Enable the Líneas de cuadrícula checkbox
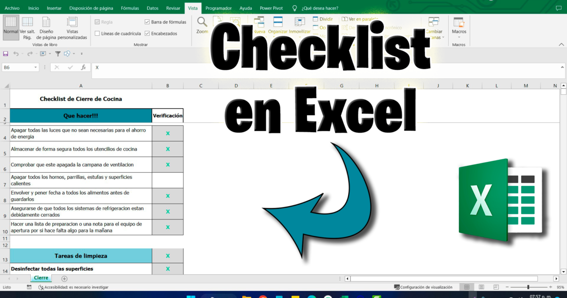The width and height of the screenshot is (567, 298). pyautogui.click(x=97, y=34)
